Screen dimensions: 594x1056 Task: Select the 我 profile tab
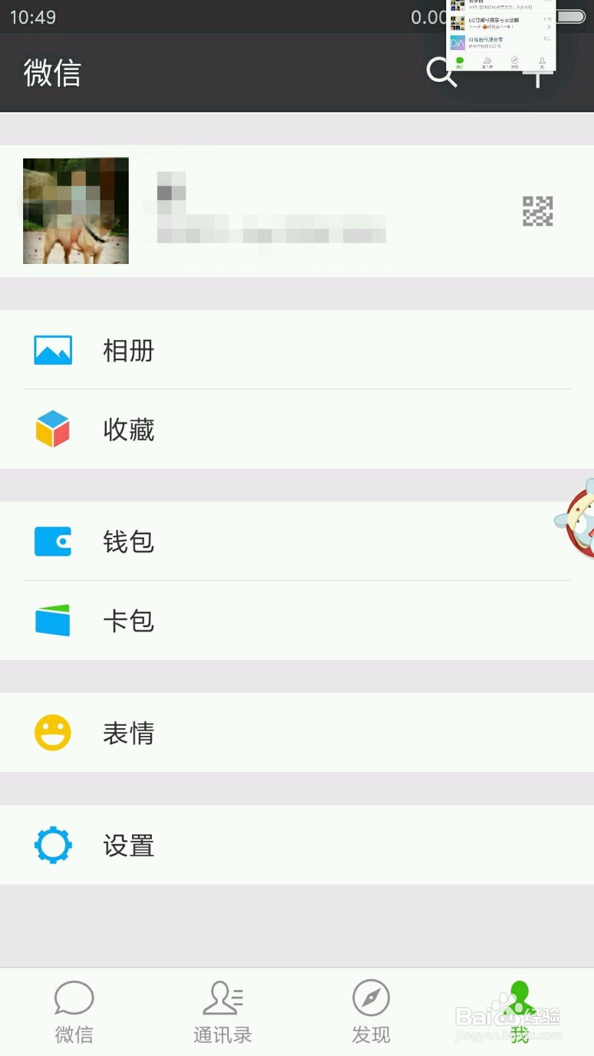[520, 1012]
